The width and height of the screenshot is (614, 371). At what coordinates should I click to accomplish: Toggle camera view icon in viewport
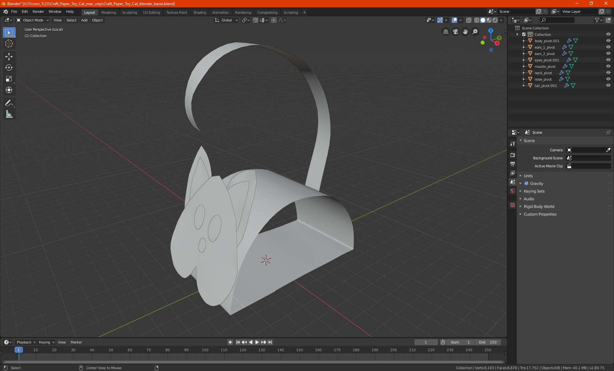coord(455,32)
